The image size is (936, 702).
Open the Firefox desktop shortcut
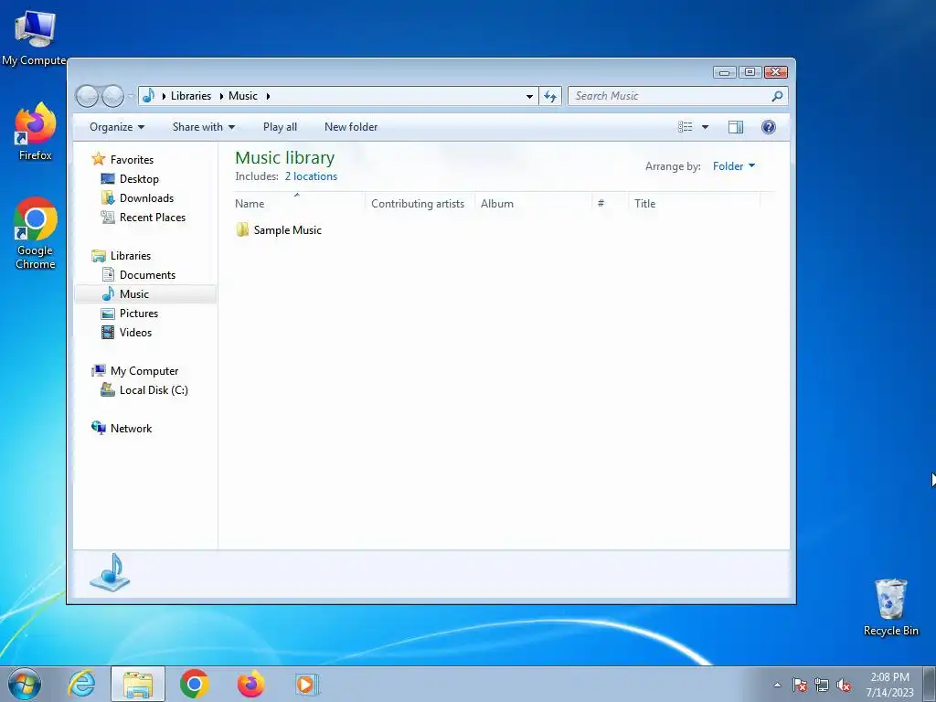[36, 132]
